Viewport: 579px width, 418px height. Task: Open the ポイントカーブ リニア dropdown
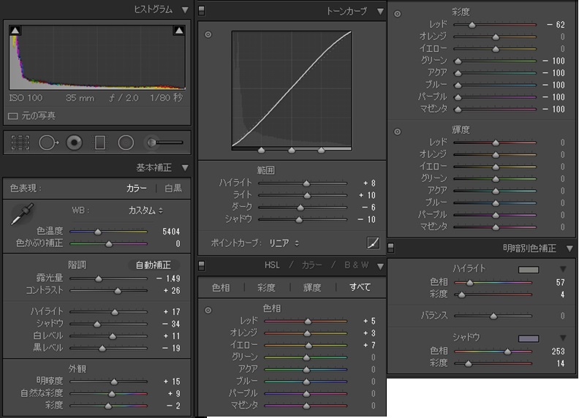coord(284,243)
